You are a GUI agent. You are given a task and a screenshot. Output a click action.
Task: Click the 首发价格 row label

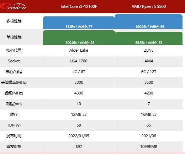14,147
